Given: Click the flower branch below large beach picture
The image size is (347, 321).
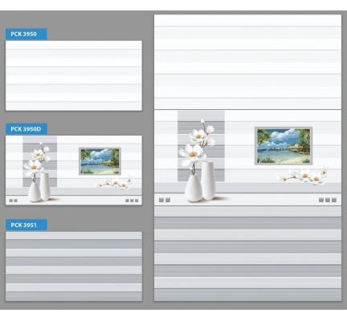Looking at the screenshot, I should (303, 176).
